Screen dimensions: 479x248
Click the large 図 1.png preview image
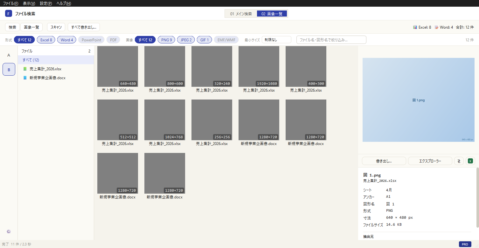click(x=418, y=100)
